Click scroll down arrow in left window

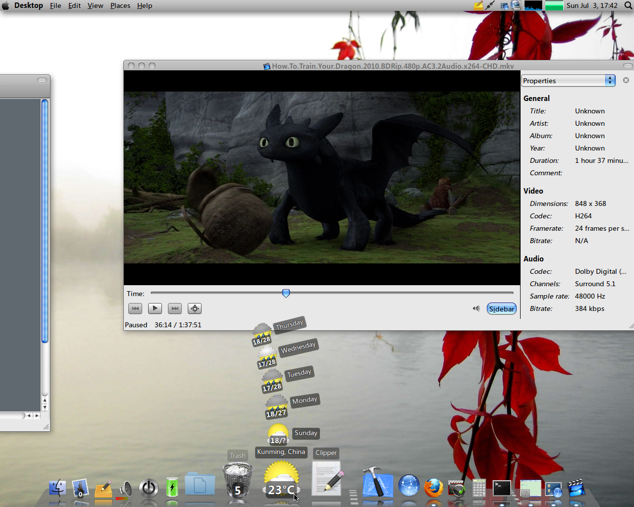tap(45, 407)
